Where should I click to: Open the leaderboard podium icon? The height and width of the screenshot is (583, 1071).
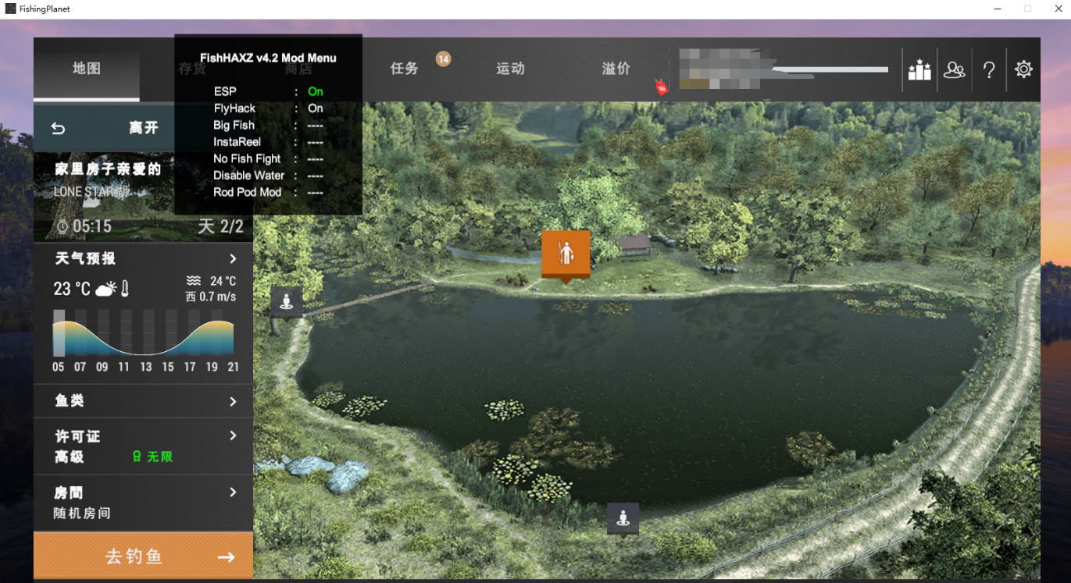tap(919, 70)
